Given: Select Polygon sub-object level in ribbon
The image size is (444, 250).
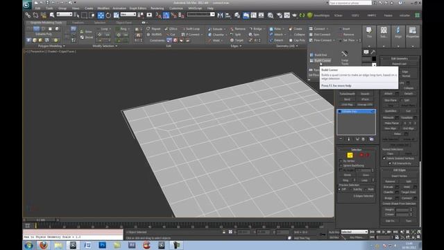Looking at the screenshot, I should click(x=50, y=29).
